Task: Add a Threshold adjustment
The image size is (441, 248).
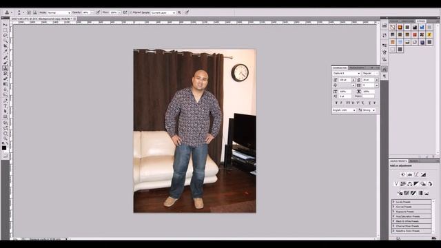Action: (x=413, y=193)
